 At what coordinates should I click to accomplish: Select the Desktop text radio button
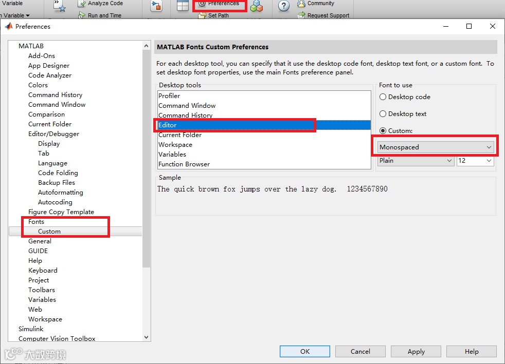383,114
